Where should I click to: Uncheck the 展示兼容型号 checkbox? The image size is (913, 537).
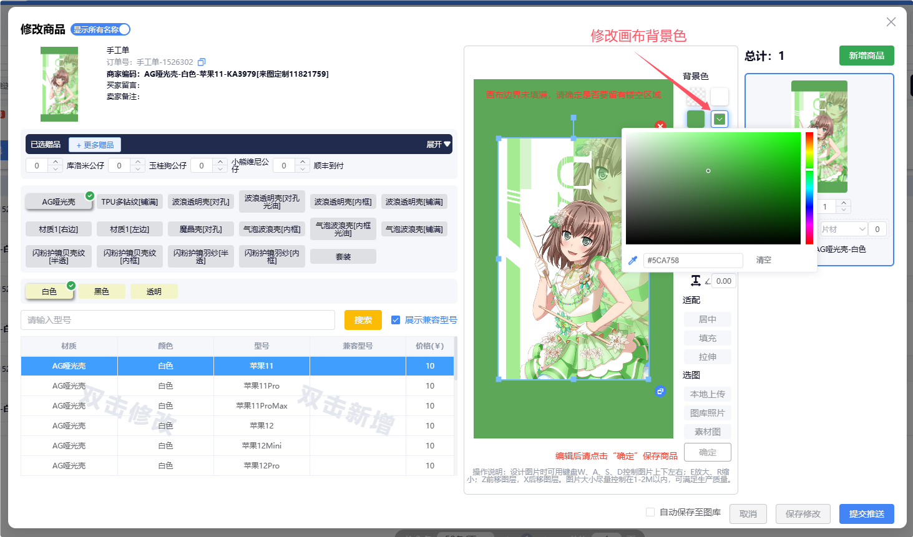click(x=396, y=320)
